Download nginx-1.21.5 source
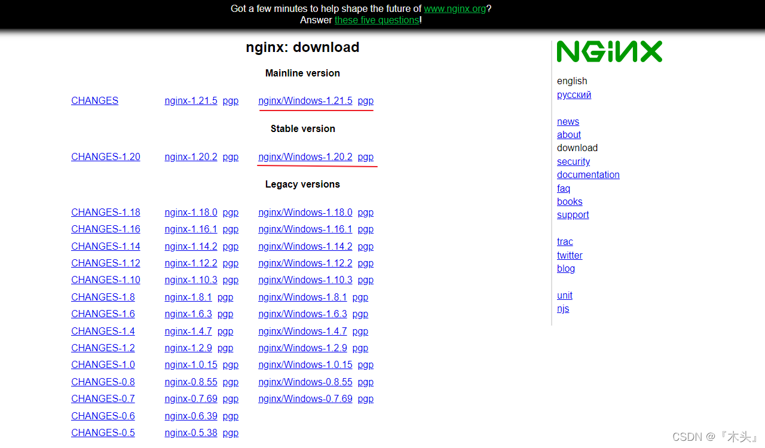 [191, 100]
